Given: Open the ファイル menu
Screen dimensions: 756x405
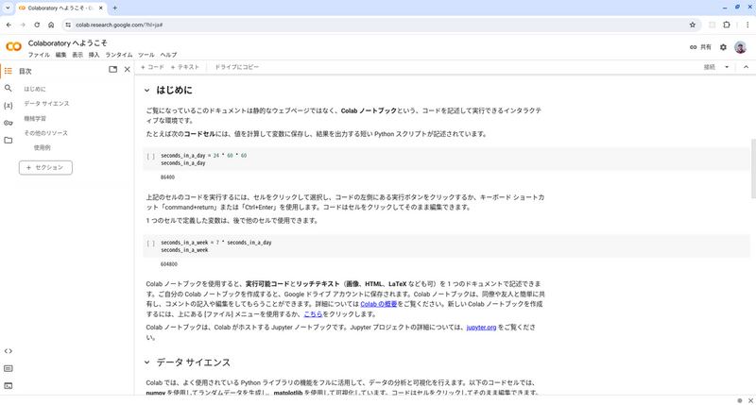Looking at the screenshot, I should tap(39, 55).
